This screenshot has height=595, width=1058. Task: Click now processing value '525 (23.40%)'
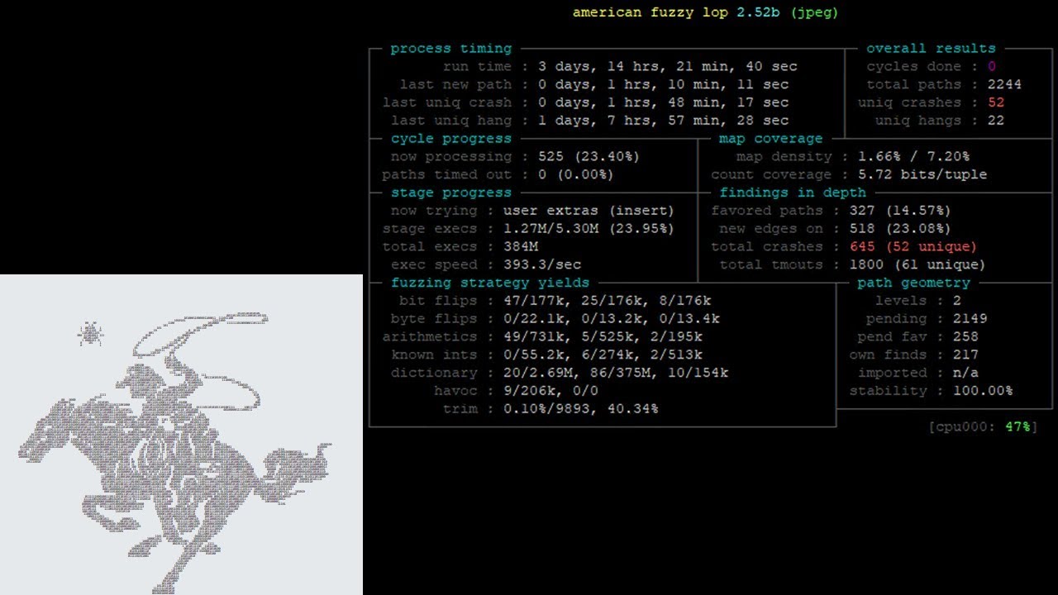pos(589,157)
